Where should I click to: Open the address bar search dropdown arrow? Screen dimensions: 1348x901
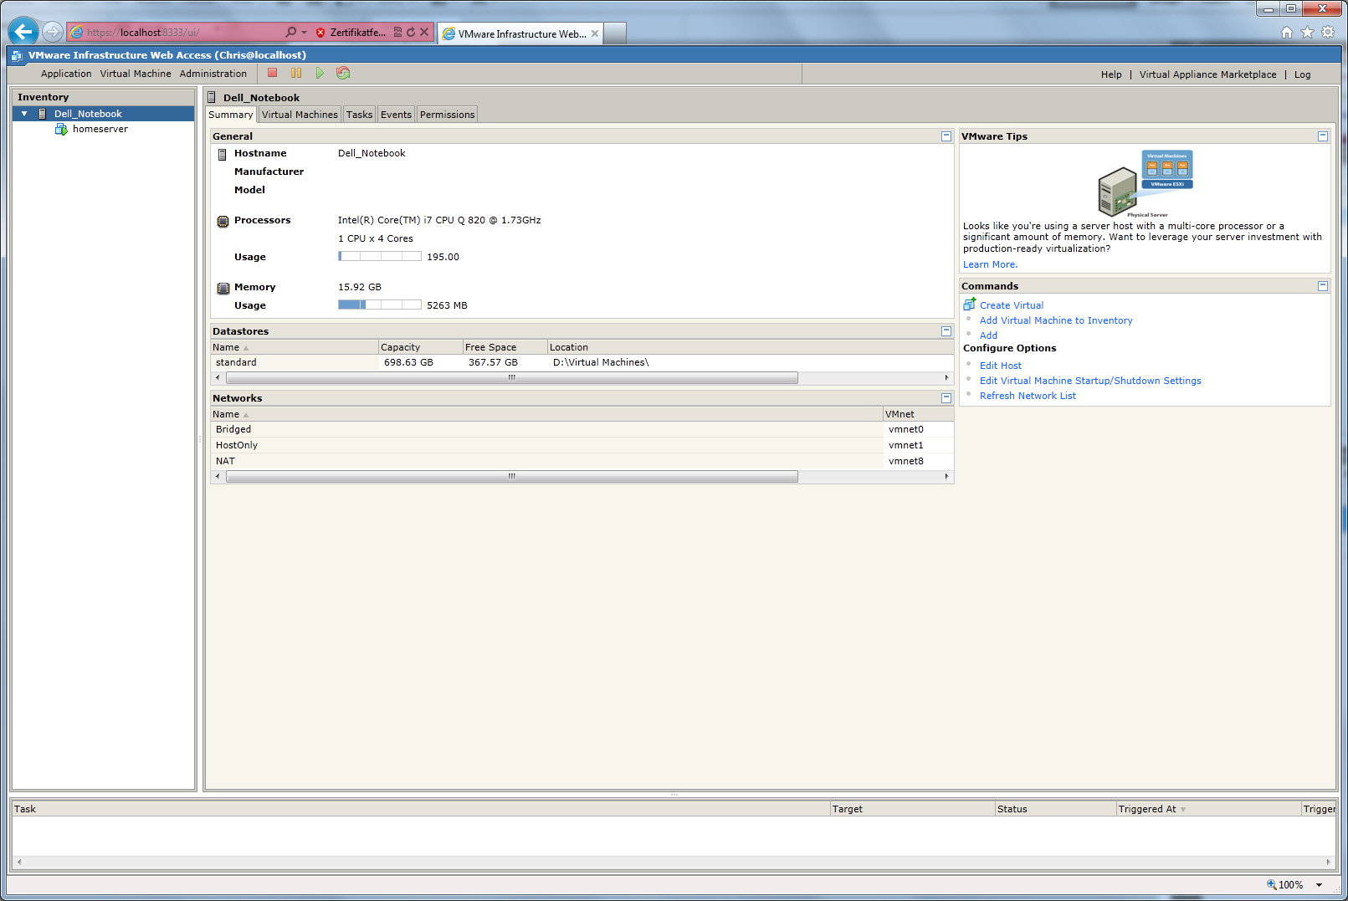pyautogui.click(x=304, y=33)
